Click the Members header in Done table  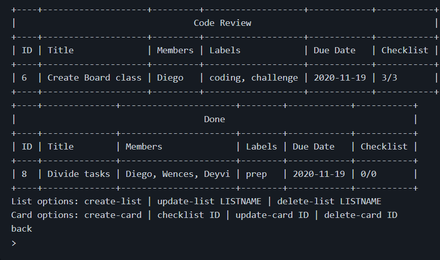click(144, 147)
